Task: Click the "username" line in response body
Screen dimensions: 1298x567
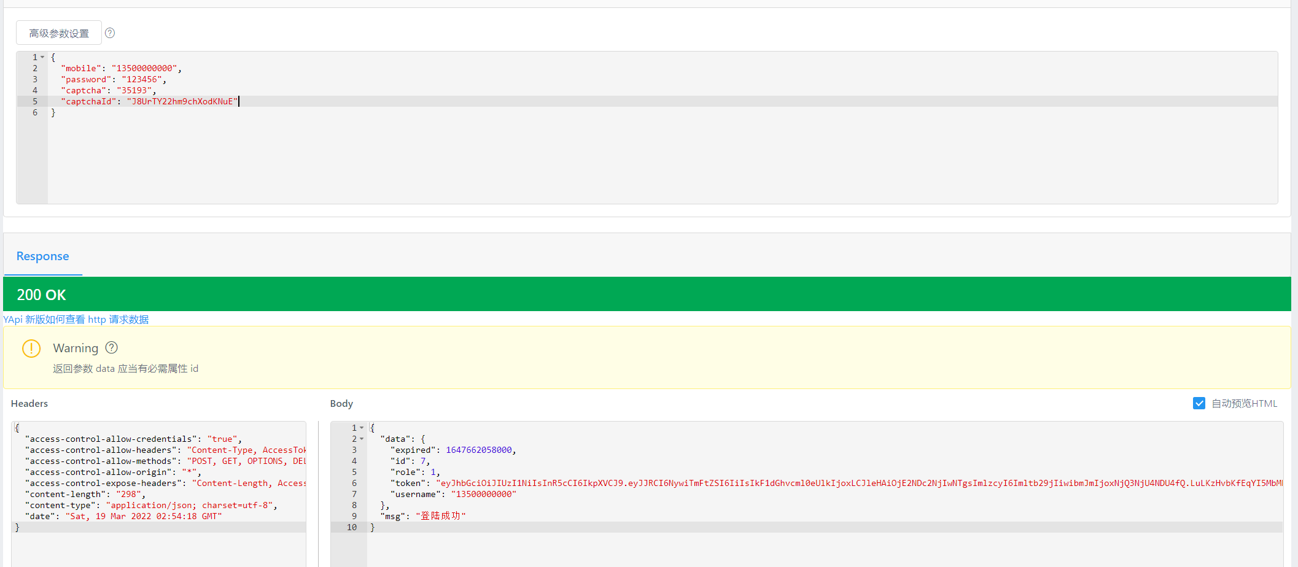Action: (x=453, y=494)
